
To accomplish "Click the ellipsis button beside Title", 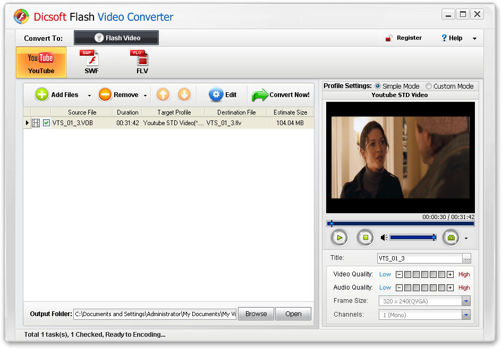I will click(467, 258).
